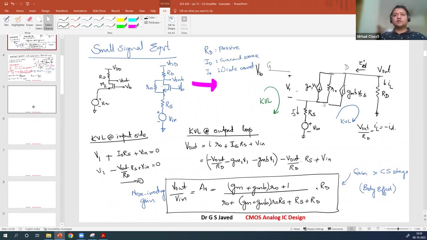Open the View tab

click(142, 11)
